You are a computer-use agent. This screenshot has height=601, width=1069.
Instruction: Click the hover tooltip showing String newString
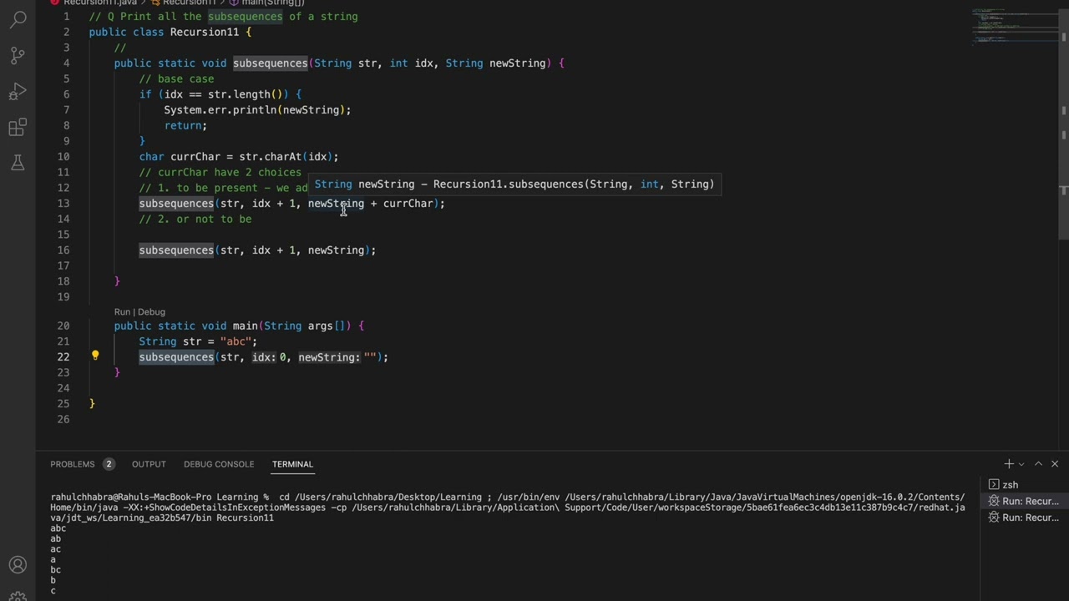pos(514,184)
